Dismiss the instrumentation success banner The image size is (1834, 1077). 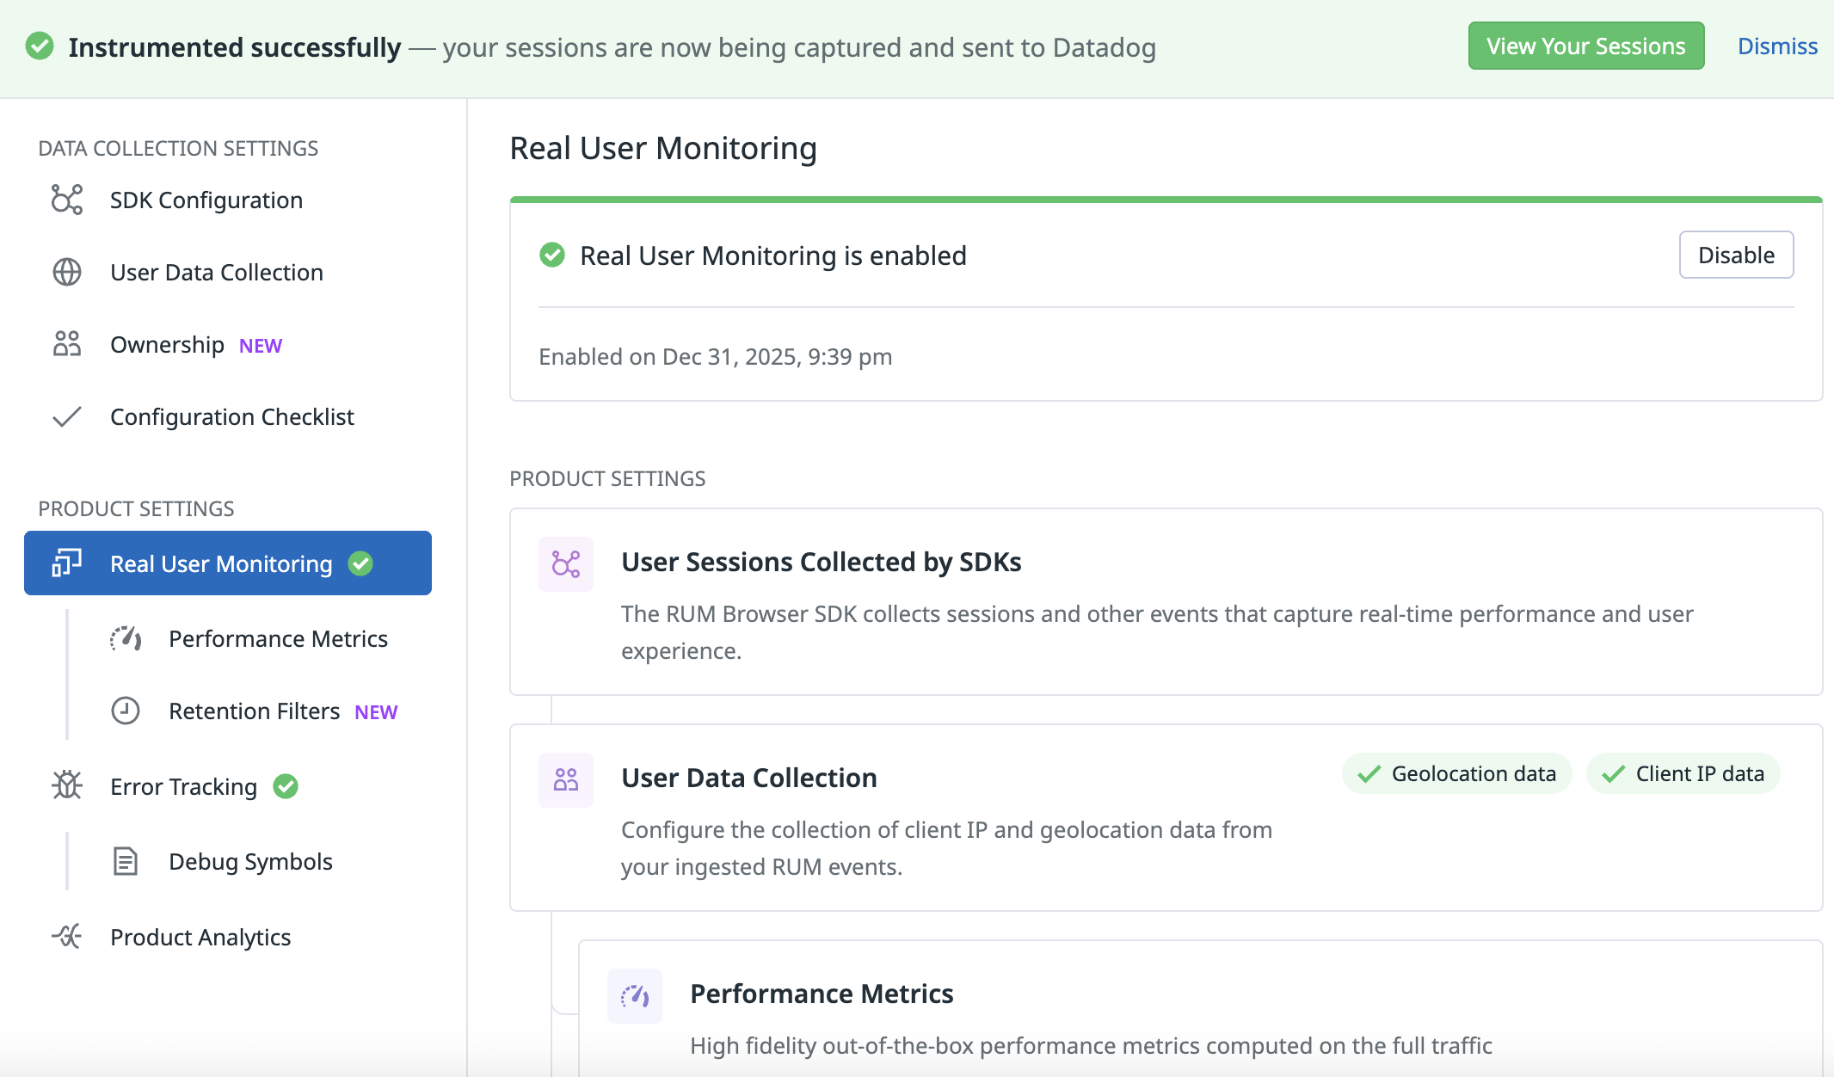coord(1777,46)
